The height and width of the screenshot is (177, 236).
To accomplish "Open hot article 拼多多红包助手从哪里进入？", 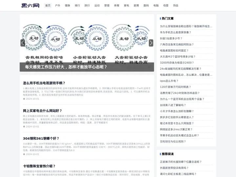I will 177,117.
